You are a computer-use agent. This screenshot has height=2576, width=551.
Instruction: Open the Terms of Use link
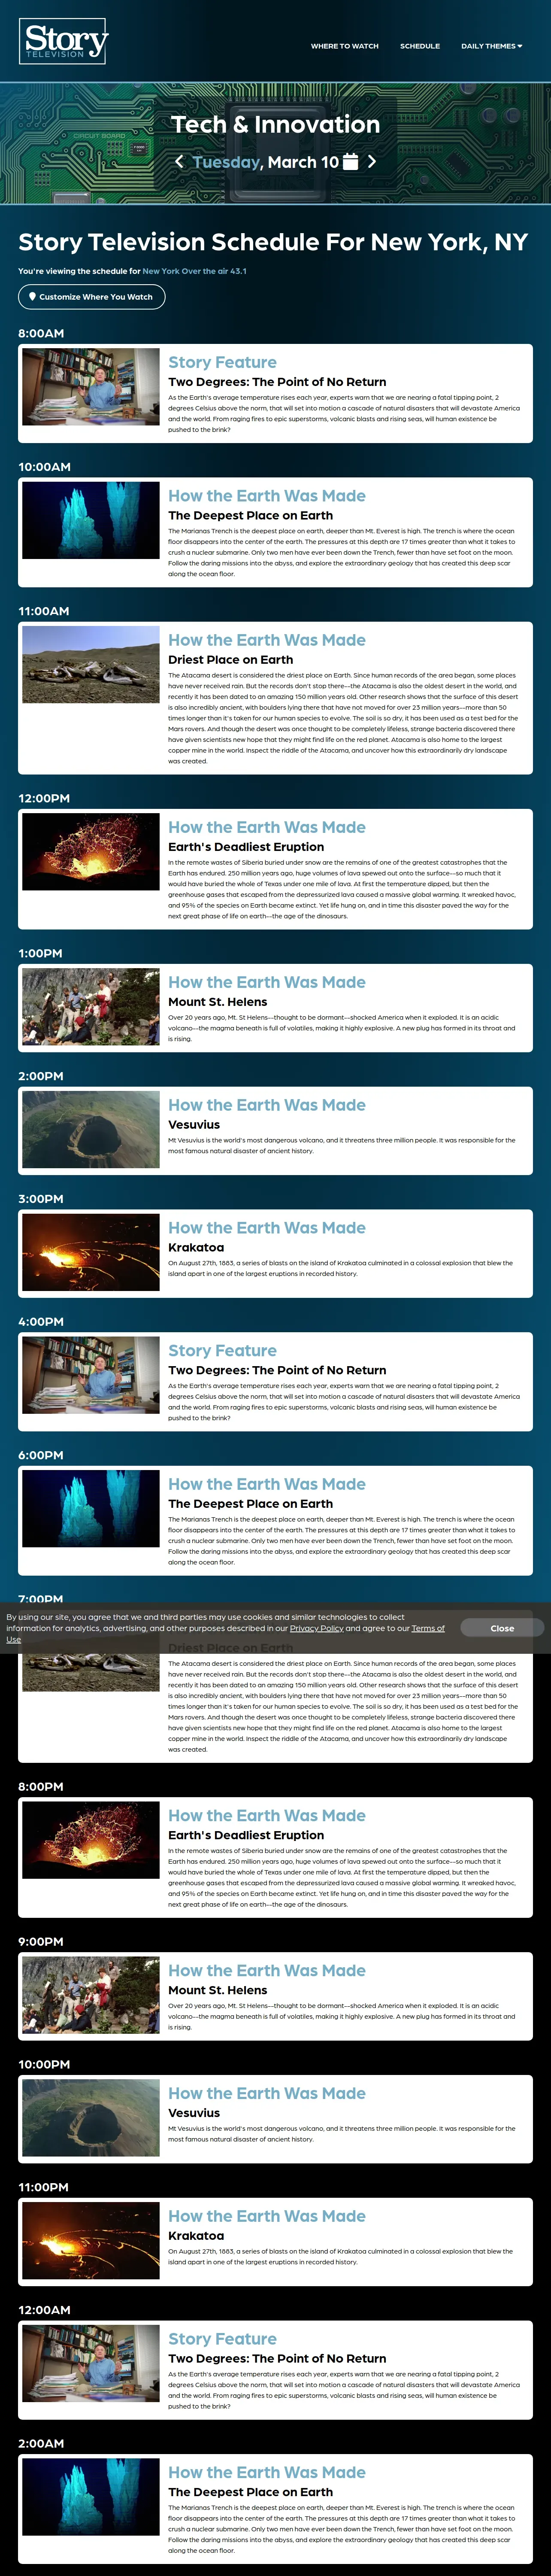[x=427, y=1628]
